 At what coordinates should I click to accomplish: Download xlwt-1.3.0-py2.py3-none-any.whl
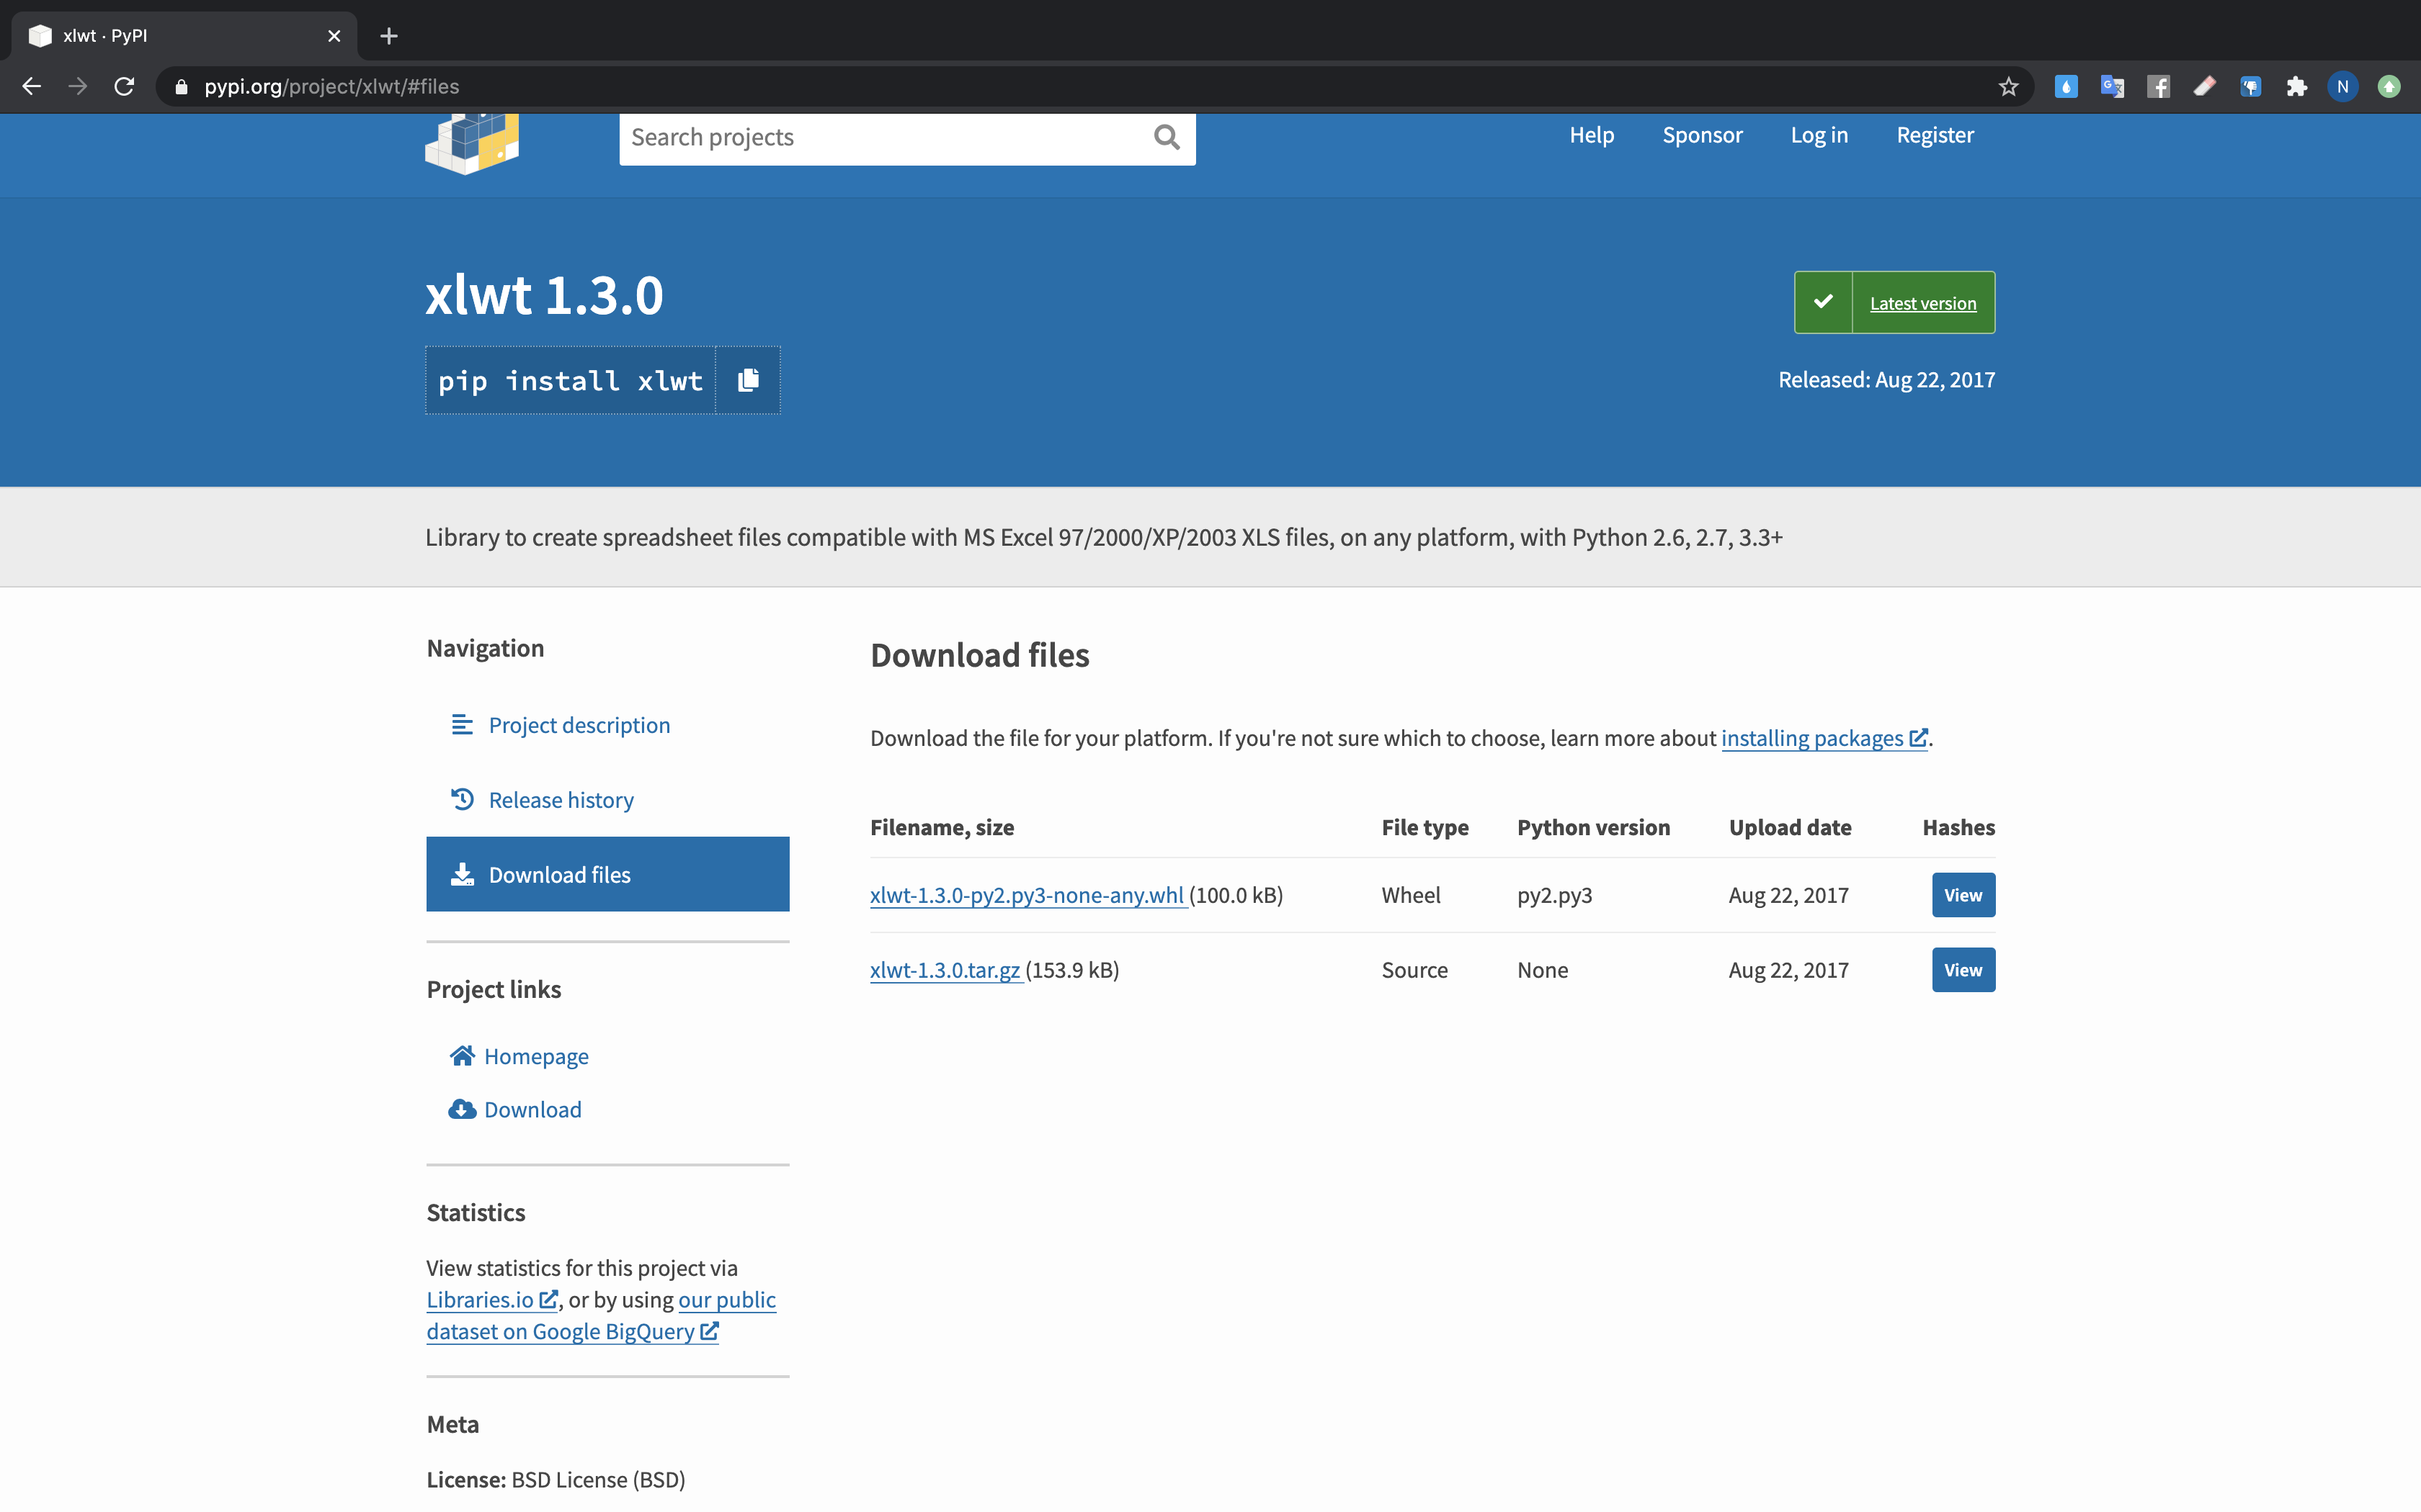[1027, 895]
